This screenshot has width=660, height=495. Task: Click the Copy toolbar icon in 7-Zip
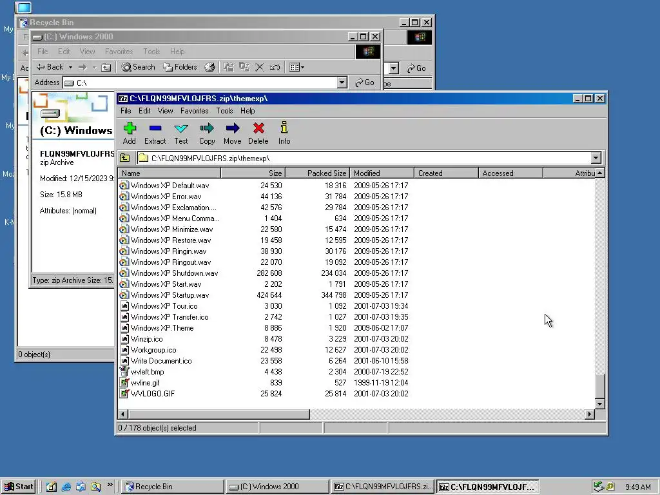pos(207,133)
